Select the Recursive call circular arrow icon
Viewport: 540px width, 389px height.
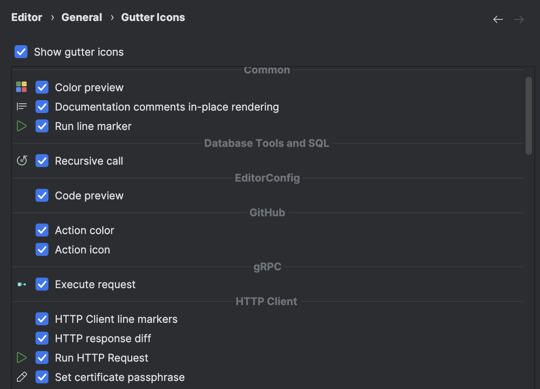click(x=21, y=160)
